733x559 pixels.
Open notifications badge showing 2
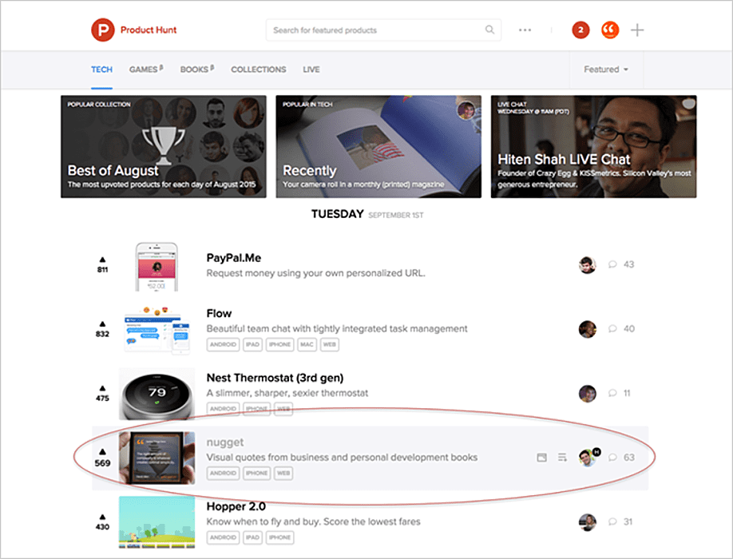coord(580,30)
